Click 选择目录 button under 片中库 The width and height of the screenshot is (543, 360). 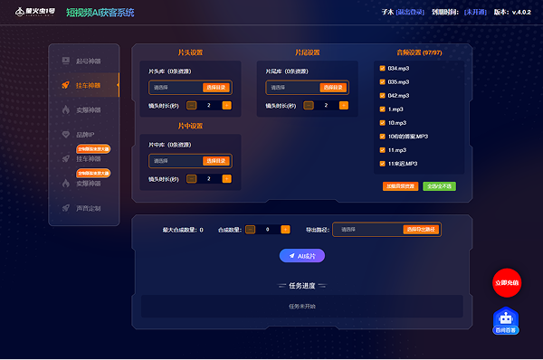point(216,161)
